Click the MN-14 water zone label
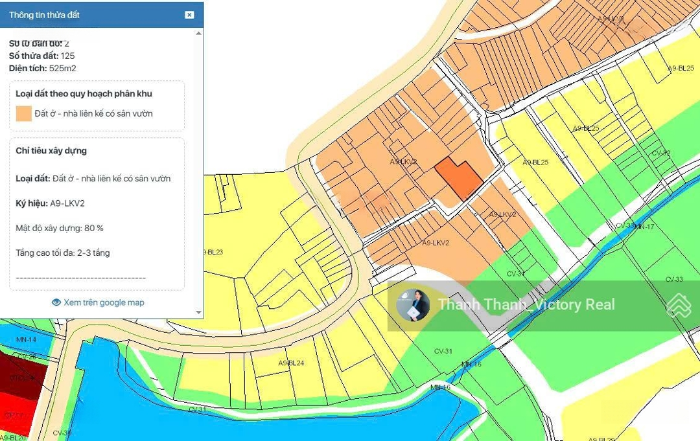Screen dimensions: 700x441 (26, 339)
